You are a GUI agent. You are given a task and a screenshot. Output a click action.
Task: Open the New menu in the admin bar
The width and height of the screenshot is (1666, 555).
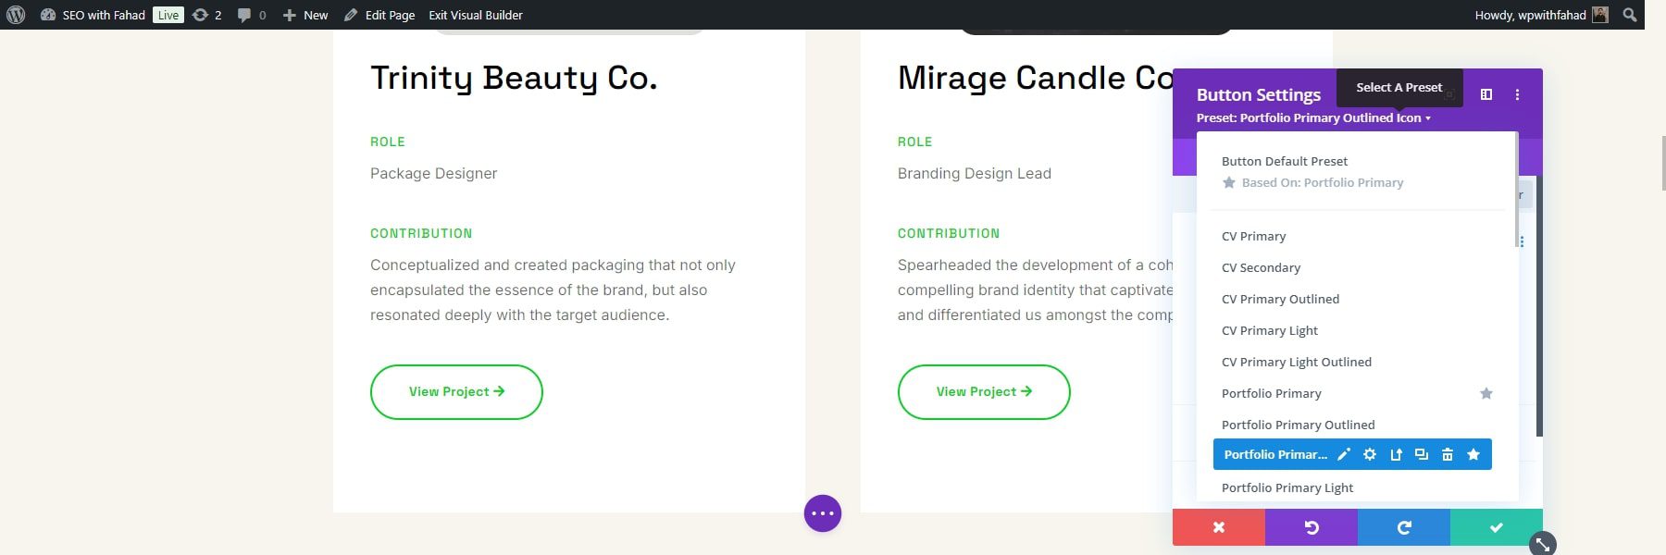[x=305, y=15]
